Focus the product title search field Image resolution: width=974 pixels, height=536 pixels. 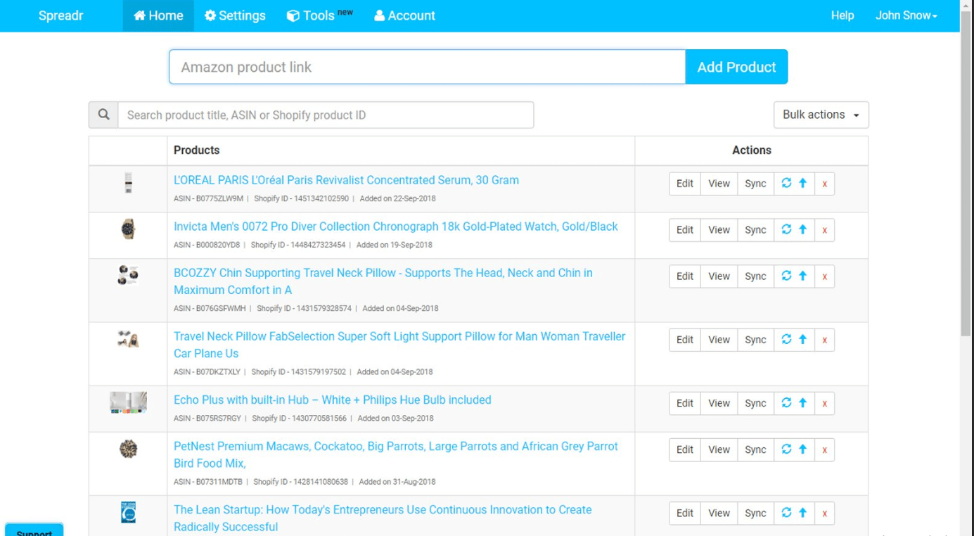[x=326, y=115]
